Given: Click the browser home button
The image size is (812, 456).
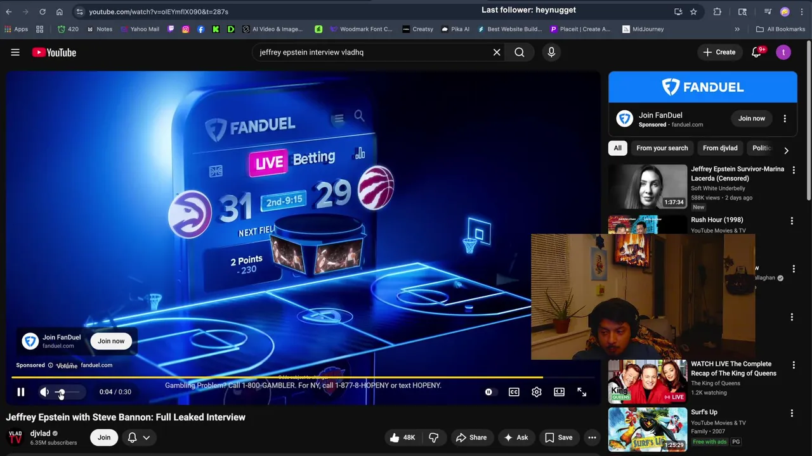Looking at the screenshot, I should tap(59, 11).
